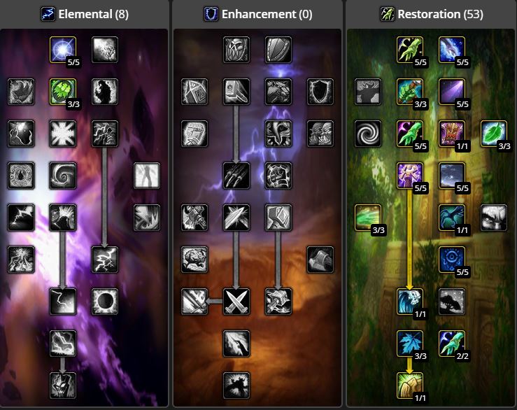The height and width of the screenshot is (410, 517).
Task: Select the plain shield talent atop Enhancement
Action: coord(278,50)
